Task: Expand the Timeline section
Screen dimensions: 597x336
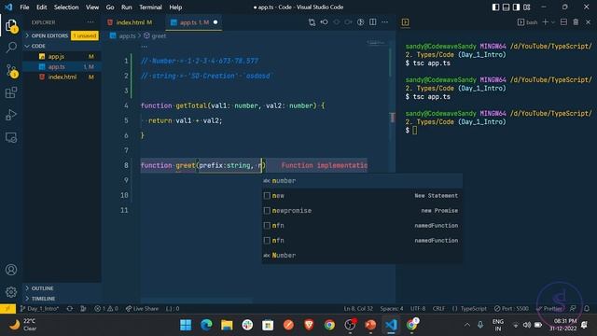Action: (62, 299)
